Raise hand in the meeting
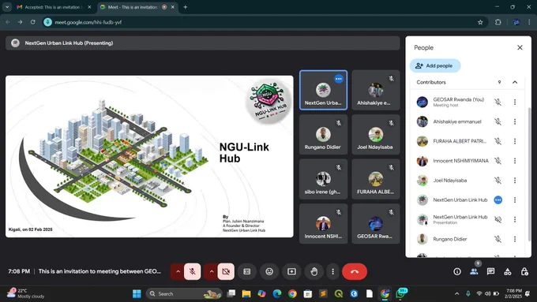This screenshot has width=537, height=302. click(314, 271)
